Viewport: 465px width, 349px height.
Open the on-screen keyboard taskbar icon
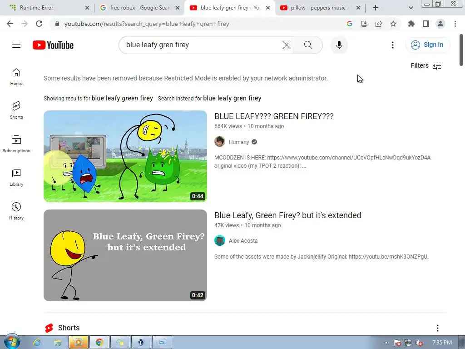(x=162, y=343)
